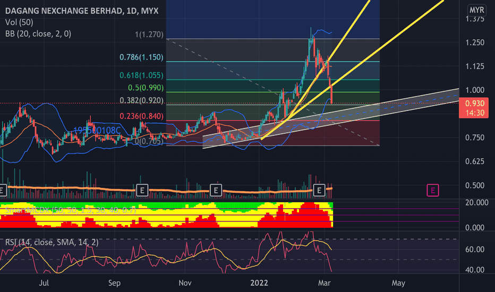
Task: Open the earnings marker near September
Action: click(x=142, y=191)
